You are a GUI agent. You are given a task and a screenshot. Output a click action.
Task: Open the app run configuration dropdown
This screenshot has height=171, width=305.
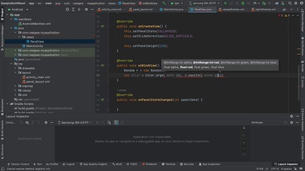click(177, 3)
